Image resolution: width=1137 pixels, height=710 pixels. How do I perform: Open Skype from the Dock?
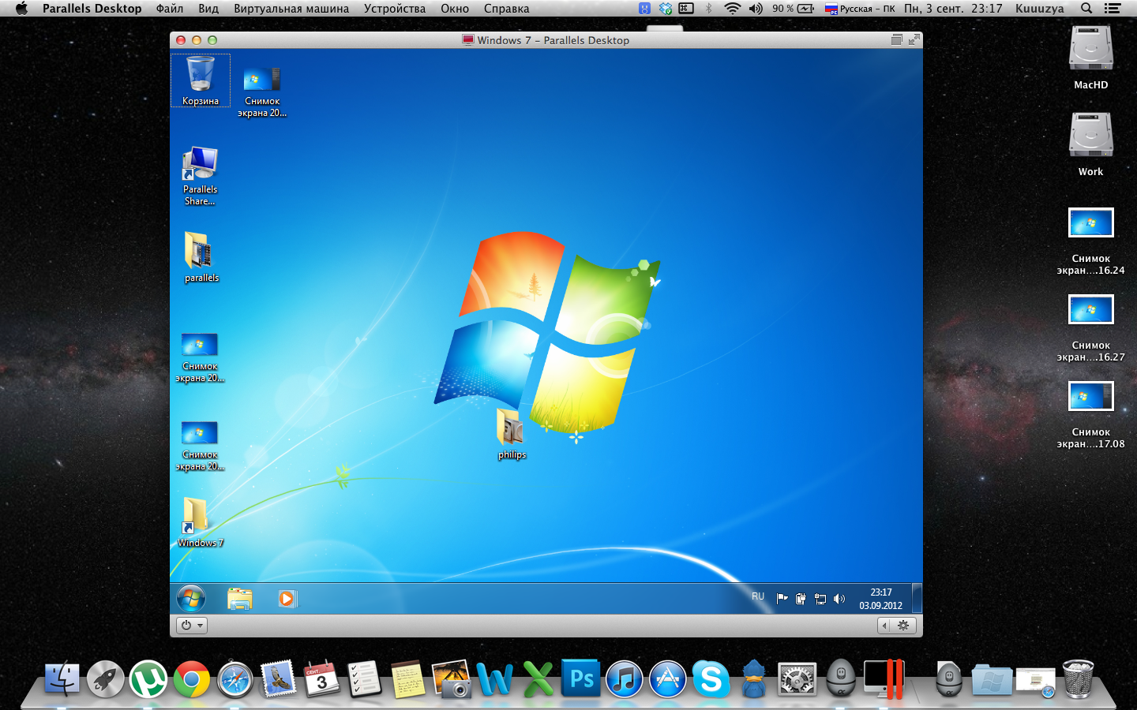point(711,679)
